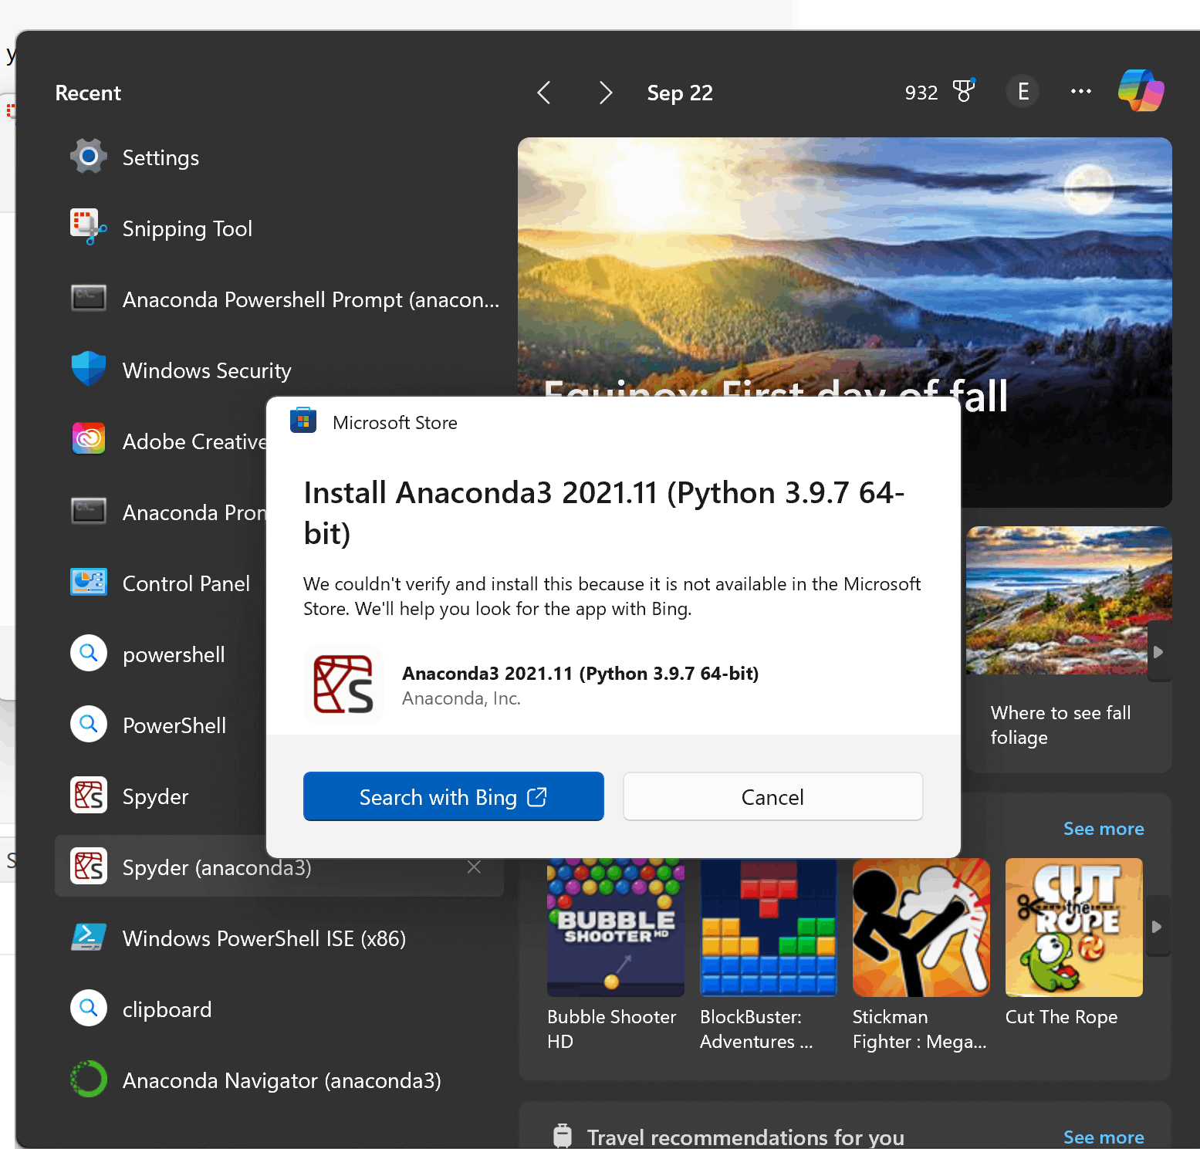Open the Equinox first day of fall image

(x=845, y=267)
